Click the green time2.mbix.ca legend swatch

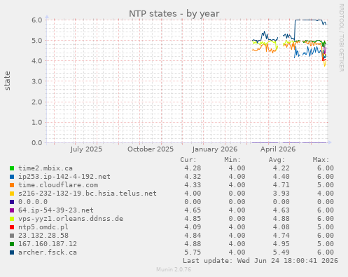tap(12, 168)
